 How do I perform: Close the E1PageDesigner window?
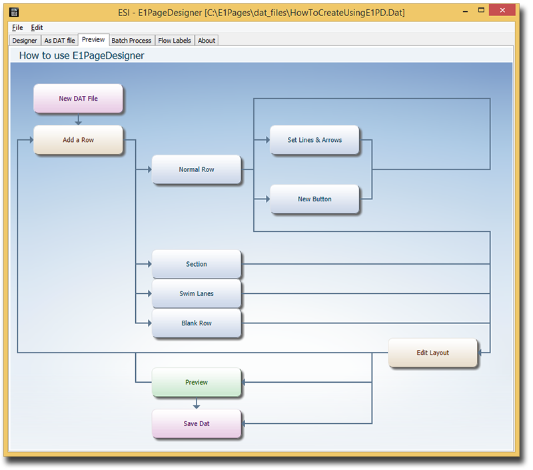point(502,11)
